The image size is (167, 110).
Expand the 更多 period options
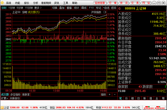tap(38, 8)
